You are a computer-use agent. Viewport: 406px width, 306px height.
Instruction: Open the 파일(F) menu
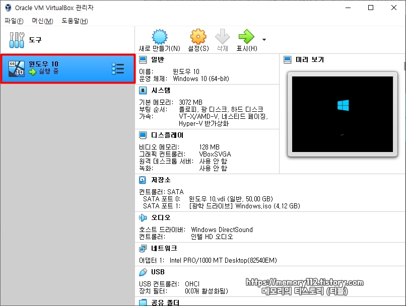pyautogui.click(x=14, y=21)
